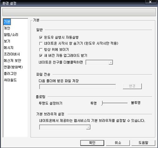The width and height of the screenshot is (158, 148).
Task: Open the 친구를 더블클릭하면 action dropdown
Action: pos(99,62)
